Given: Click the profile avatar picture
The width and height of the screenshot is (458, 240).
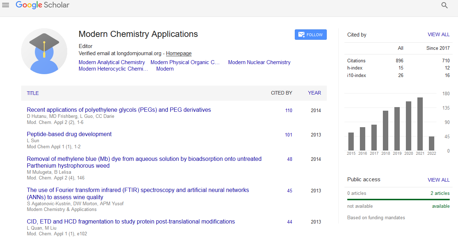Looking at the screenshot, I should 44,51.
